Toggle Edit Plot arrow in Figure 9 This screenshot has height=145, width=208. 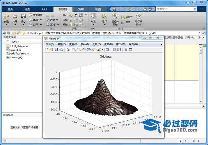(68, 50)
